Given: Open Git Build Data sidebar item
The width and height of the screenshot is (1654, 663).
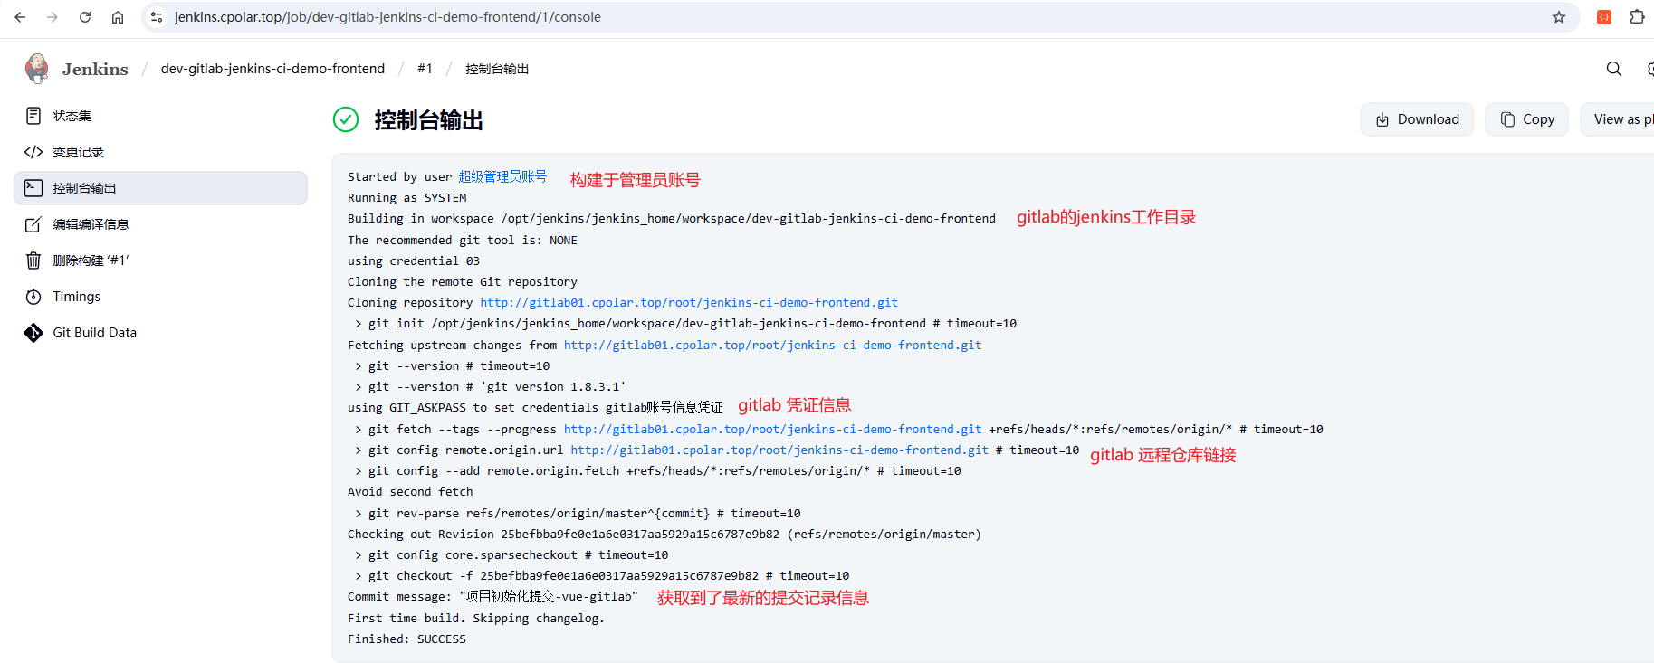Looking at the screenshot, I should [x=161, y=333].
